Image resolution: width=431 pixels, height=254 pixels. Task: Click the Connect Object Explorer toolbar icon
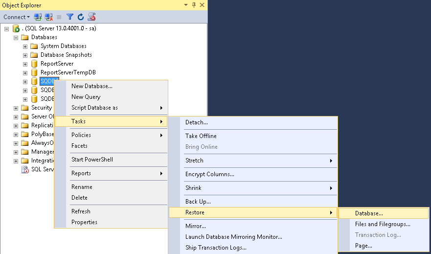(38, 17)
